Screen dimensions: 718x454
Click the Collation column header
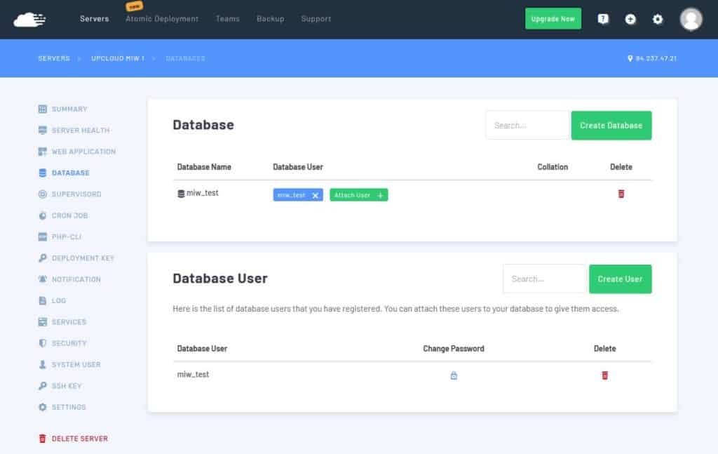coord(553,167)
